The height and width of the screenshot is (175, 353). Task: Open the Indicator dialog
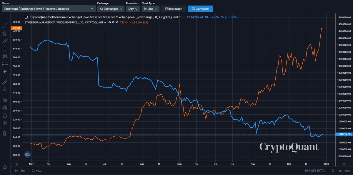pyautogui.click(x=173, y=9)
